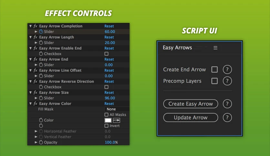Click fx icon of Easy Arrow Completion
Image resolution: width=270 pixels, height=156 pixels.
click(36, 26)
